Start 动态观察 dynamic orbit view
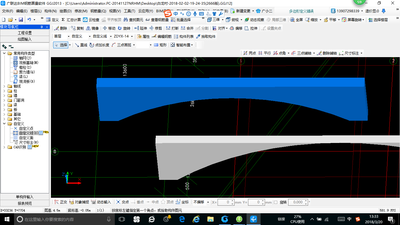The width and height of the screenshot is (400, 225). [x=254, y=20]
